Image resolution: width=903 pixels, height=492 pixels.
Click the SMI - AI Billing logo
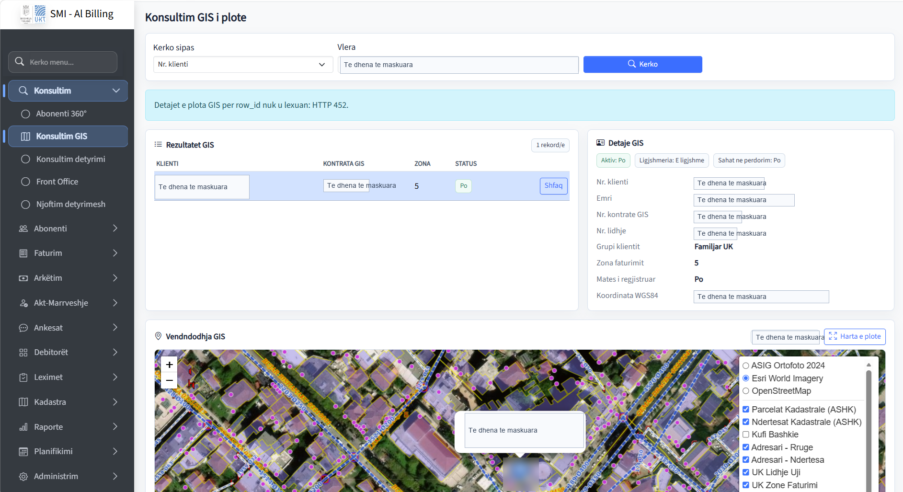pyautogui.click(x=33, y=14)
